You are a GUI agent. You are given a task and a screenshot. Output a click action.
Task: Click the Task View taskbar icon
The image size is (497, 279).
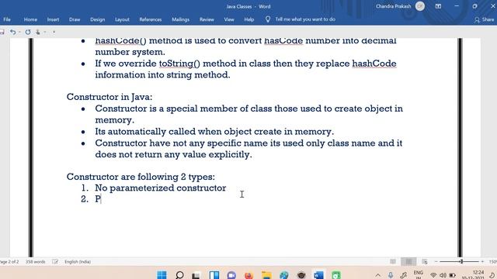[196, 275]
